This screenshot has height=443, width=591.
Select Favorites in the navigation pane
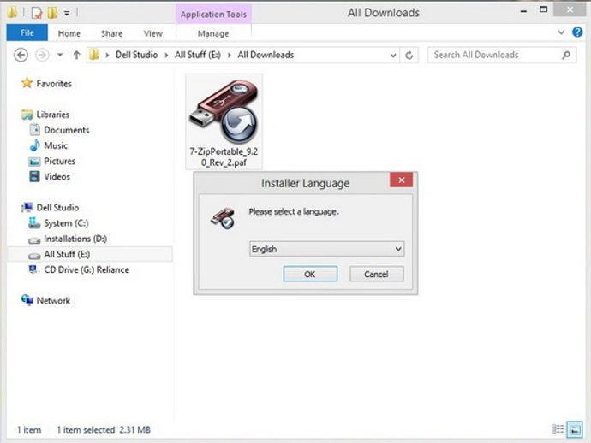pos(54,84)
